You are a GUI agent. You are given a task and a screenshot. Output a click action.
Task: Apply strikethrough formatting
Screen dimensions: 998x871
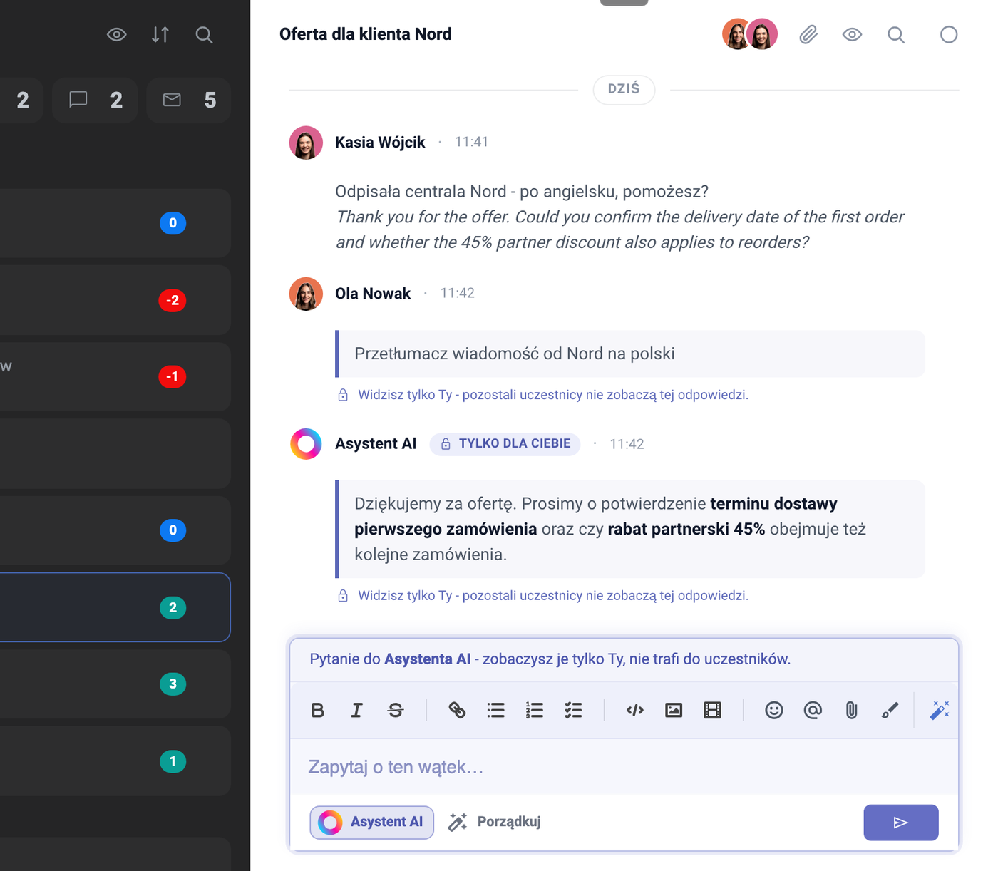point(396,710)
